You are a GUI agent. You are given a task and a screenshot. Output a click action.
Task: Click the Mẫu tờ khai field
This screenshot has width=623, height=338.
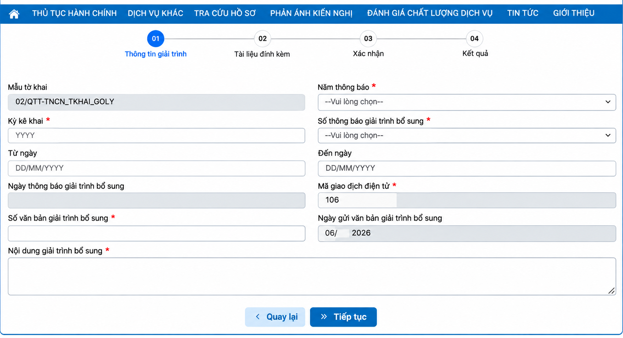point(156,102)
